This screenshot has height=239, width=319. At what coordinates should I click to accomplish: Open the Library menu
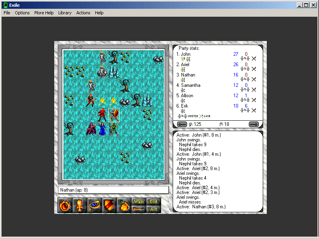coord(65,13)
